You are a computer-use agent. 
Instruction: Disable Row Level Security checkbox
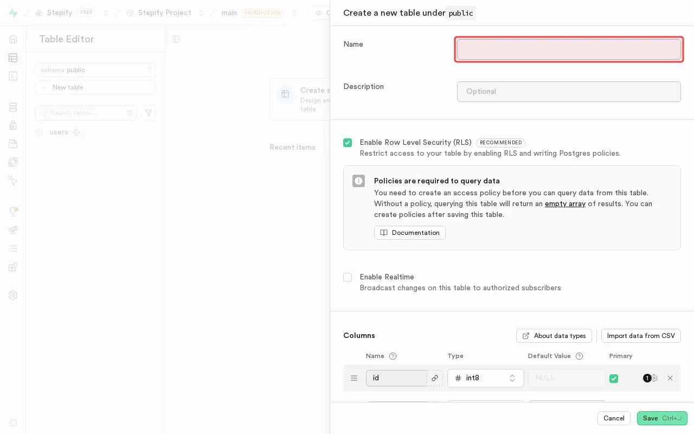point(348,143)
